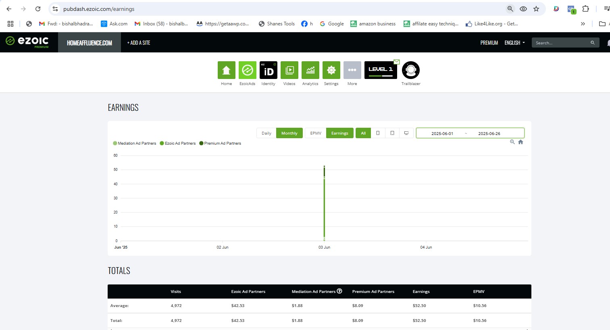Reload the page with browser refresh
The width and height of the screenshot is (610, 330).
(x=38, y=9)
